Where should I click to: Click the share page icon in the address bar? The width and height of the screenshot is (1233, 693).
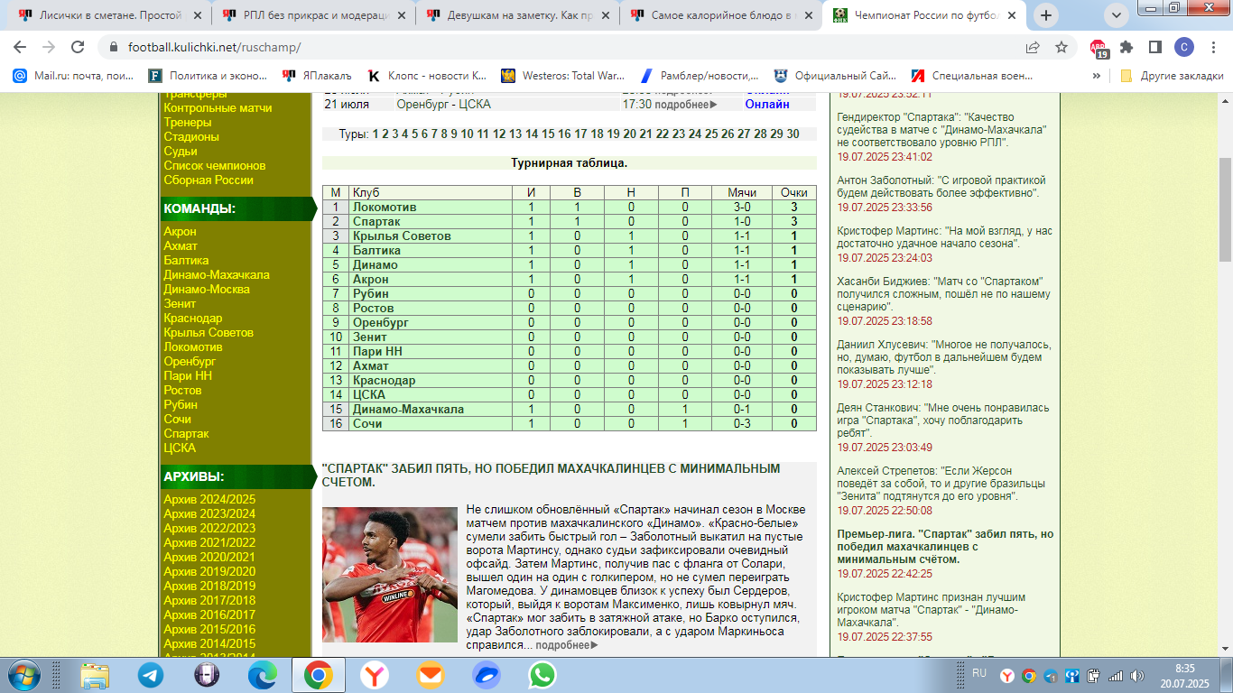tap(1033, 47)
